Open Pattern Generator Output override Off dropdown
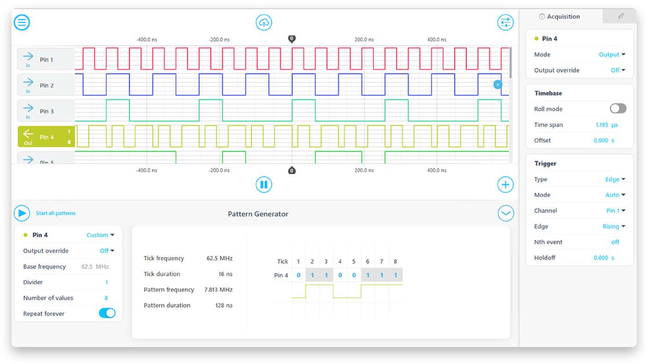648x364 pixels. pos(107,251)
